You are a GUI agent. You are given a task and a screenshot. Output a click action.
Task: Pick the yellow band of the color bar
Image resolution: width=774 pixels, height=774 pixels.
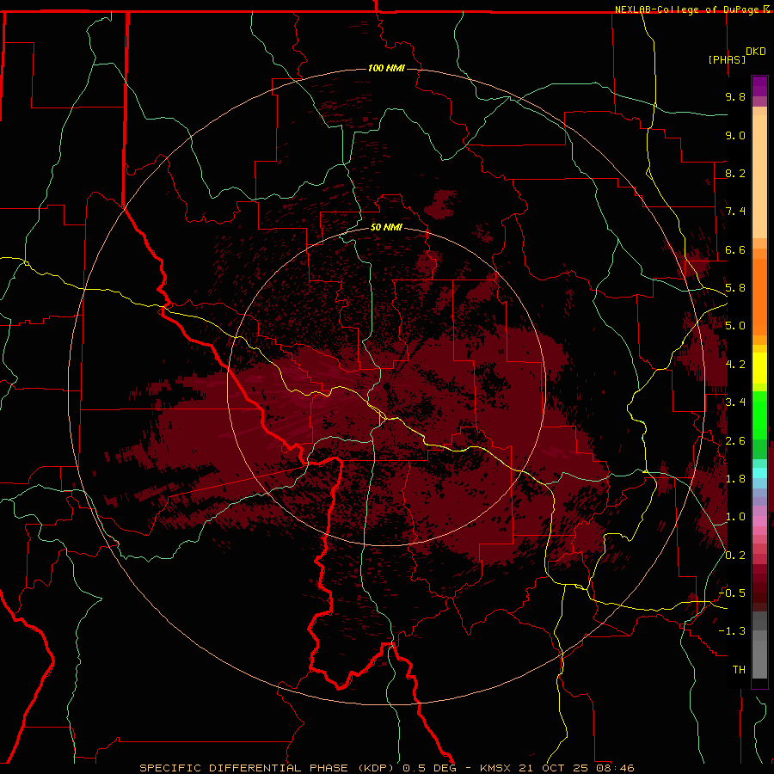[x=759, y=368]
